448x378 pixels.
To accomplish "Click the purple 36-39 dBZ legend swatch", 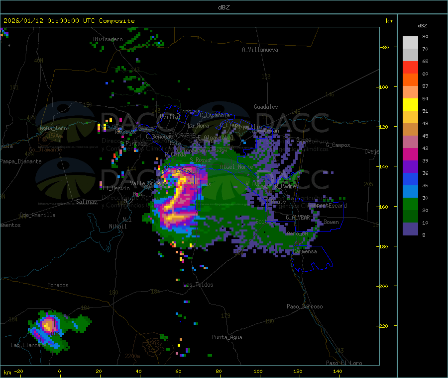I will pos(410,167).
